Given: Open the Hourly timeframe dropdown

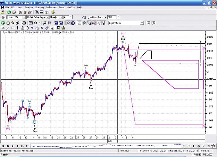Looking at the screenshot, I should pos(61,17).
